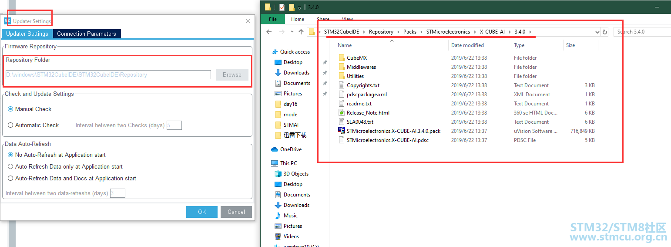This screenshot has width=671, height=247.
Task: Select the STMicroelectronics.X-CUBE-AI.3.4.0.pack file icon
Action: tap(342, 131)
